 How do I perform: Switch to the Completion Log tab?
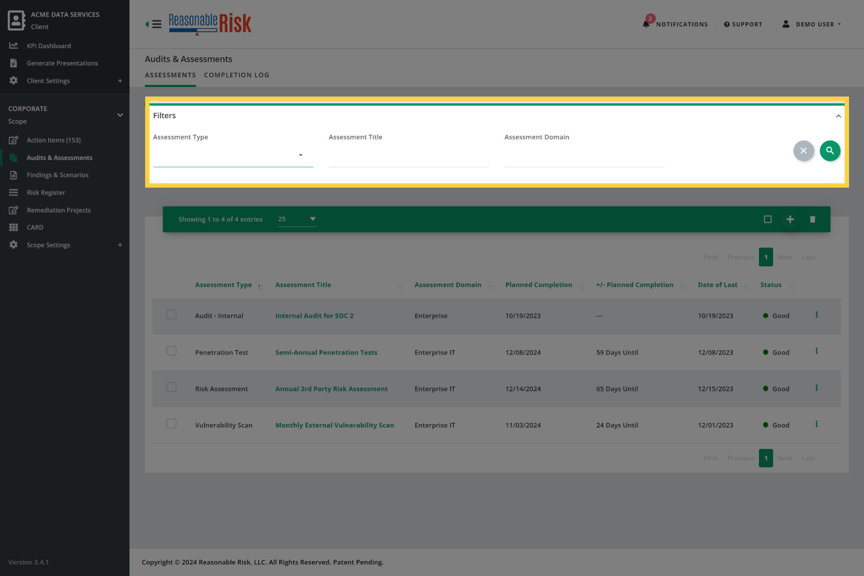click(237, 75)
